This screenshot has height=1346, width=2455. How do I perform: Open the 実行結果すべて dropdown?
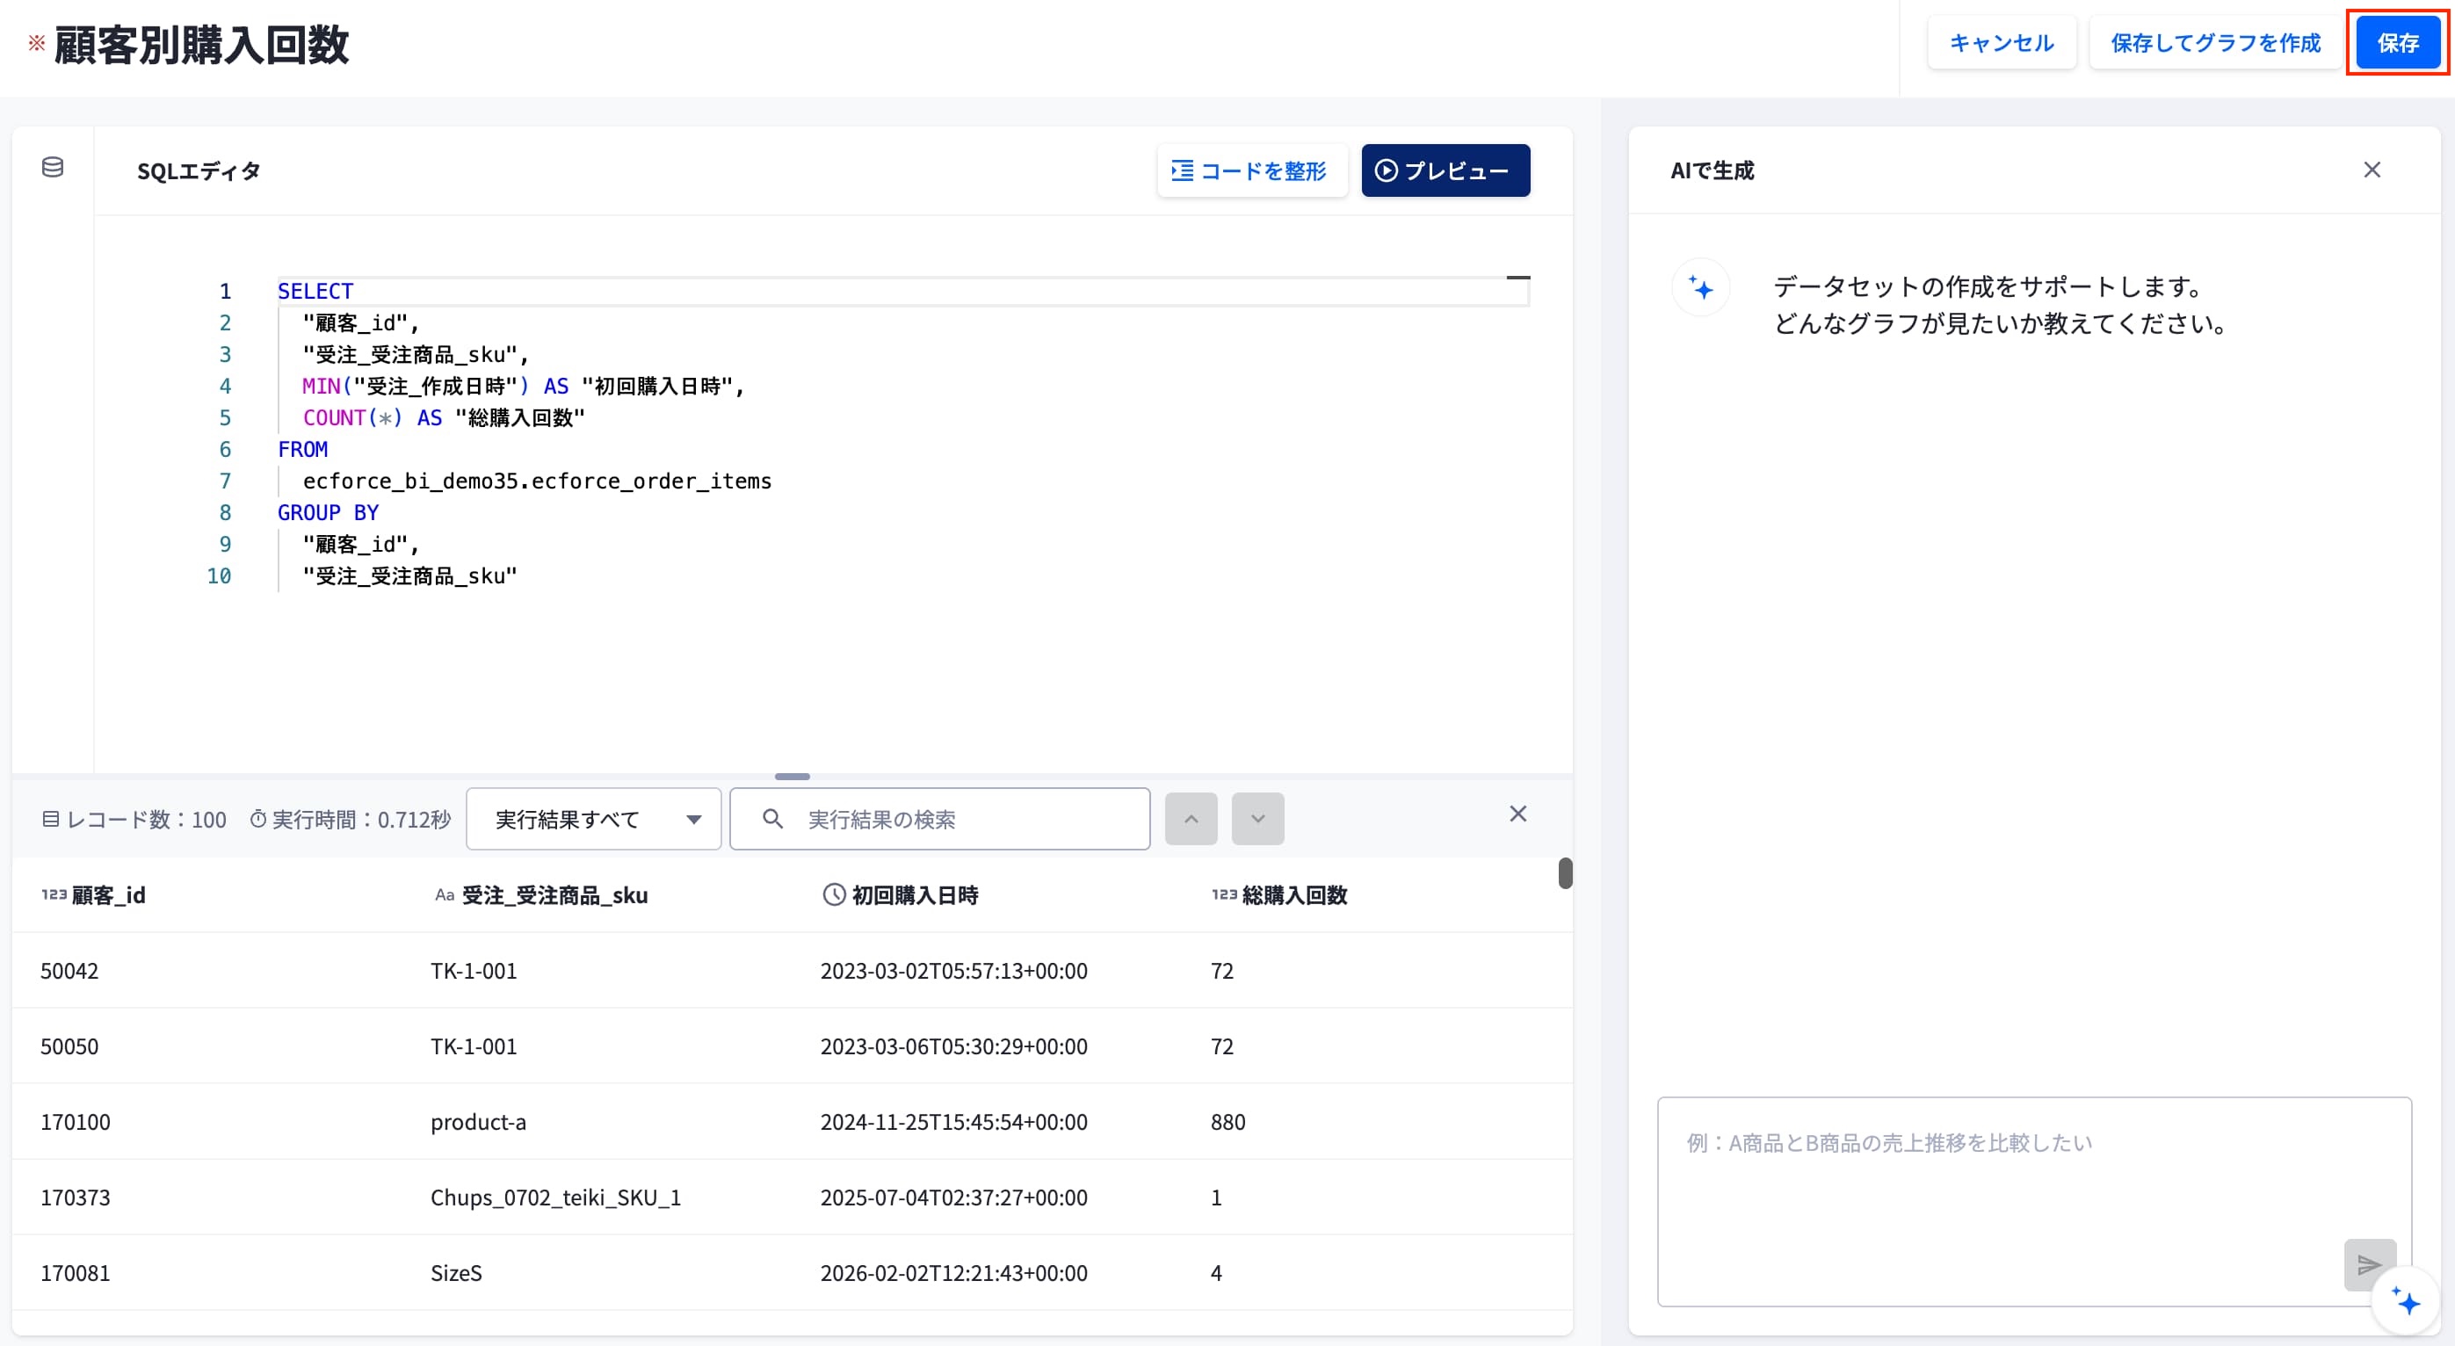593,819
